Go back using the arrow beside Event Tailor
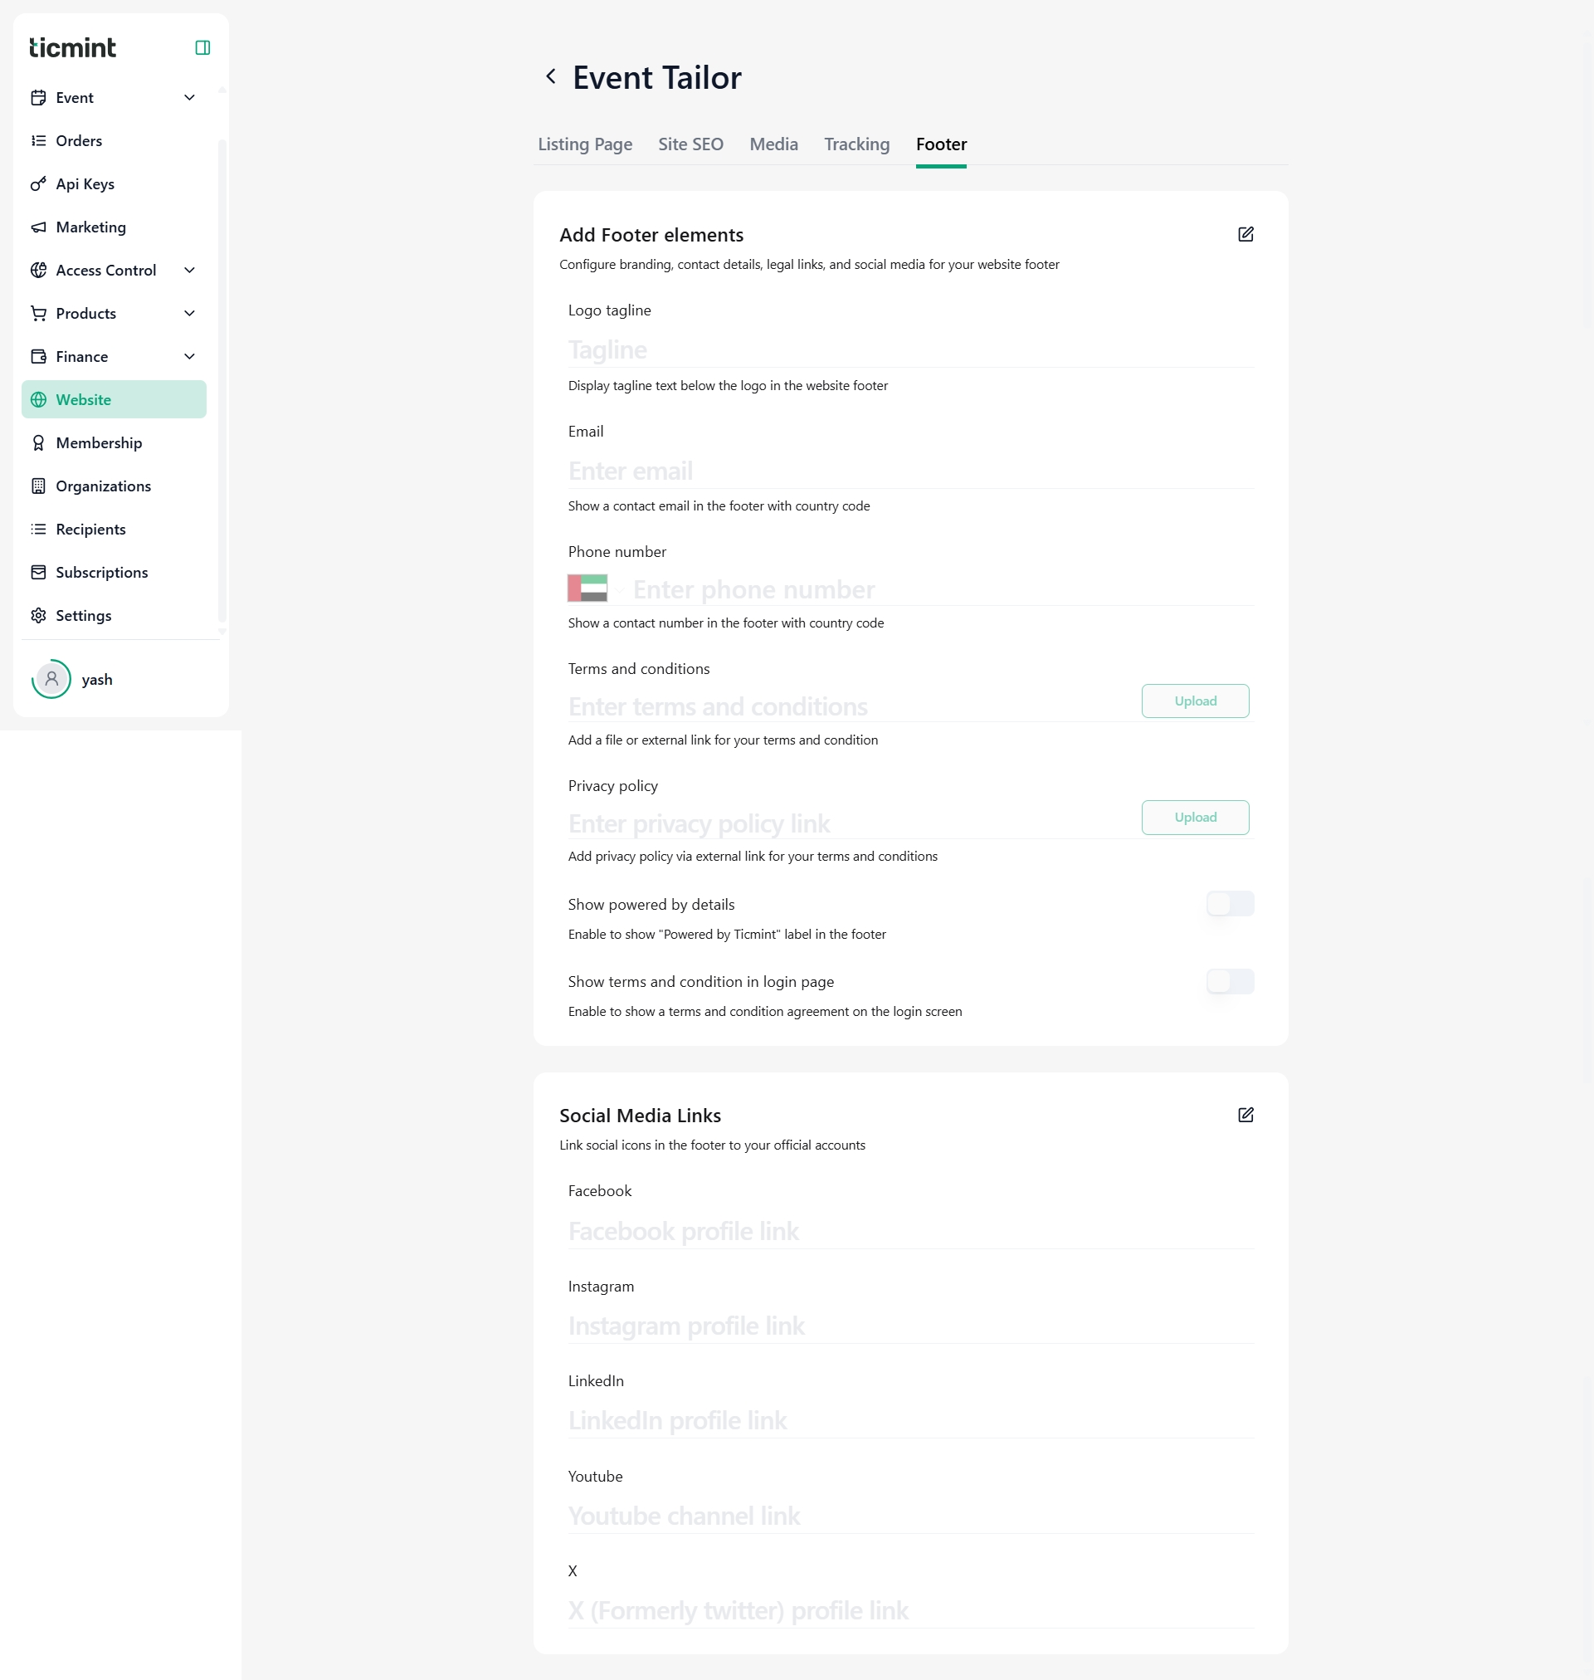This screenshot has width=1594, height=1680. [551, 76]
